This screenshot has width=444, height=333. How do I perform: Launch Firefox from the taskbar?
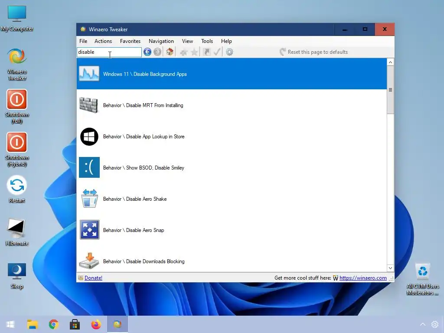pos(96,324)
